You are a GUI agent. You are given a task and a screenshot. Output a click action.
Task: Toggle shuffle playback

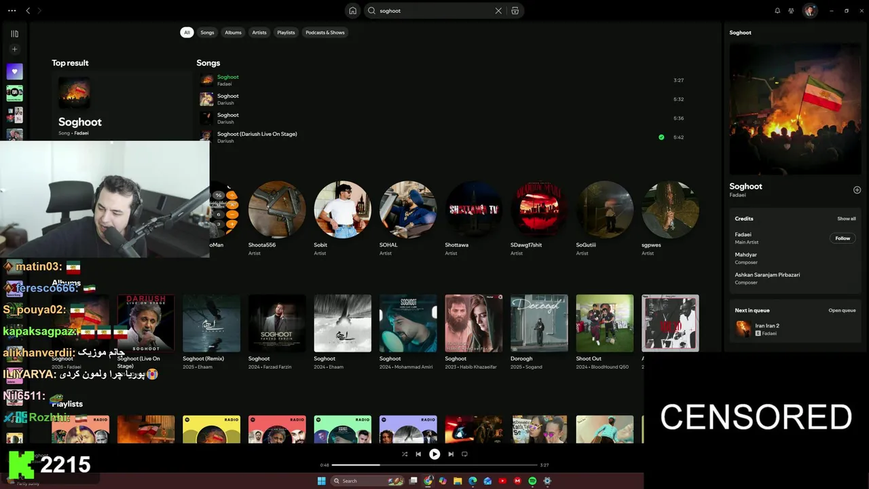[405, 454]
